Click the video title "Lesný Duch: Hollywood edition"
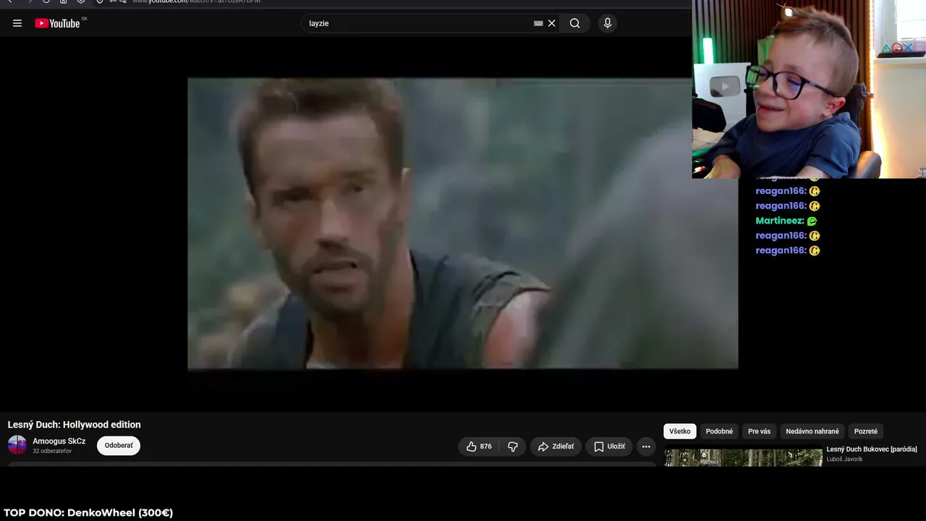 pos(75,425)
